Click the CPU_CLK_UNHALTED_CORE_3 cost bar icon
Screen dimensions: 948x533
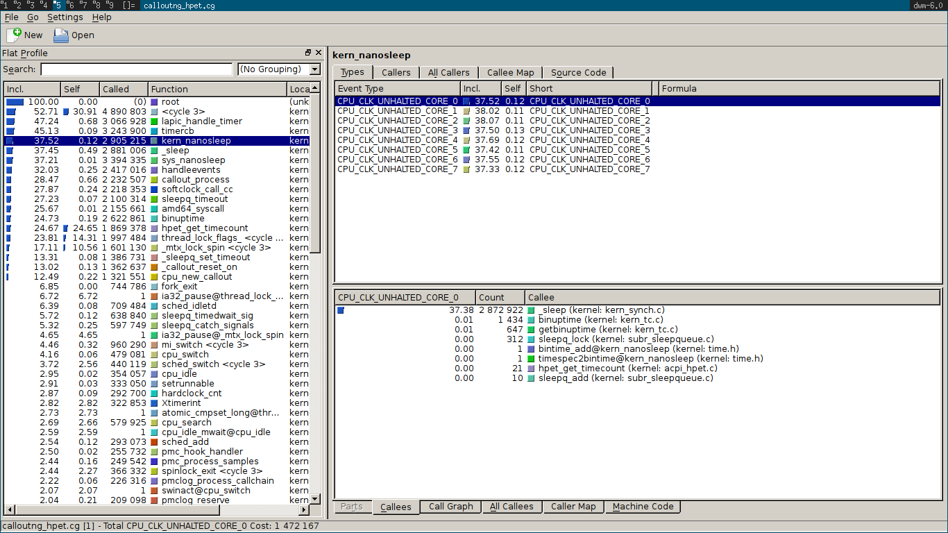click(467, 130)
